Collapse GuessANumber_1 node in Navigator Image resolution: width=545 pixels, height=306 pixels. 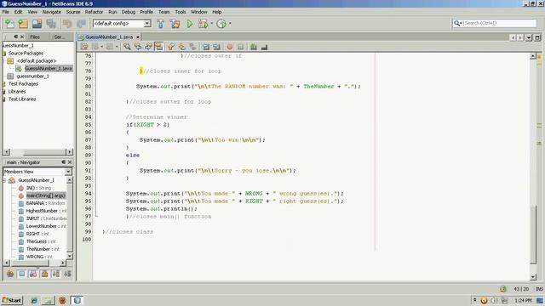(x=4, y=180)
